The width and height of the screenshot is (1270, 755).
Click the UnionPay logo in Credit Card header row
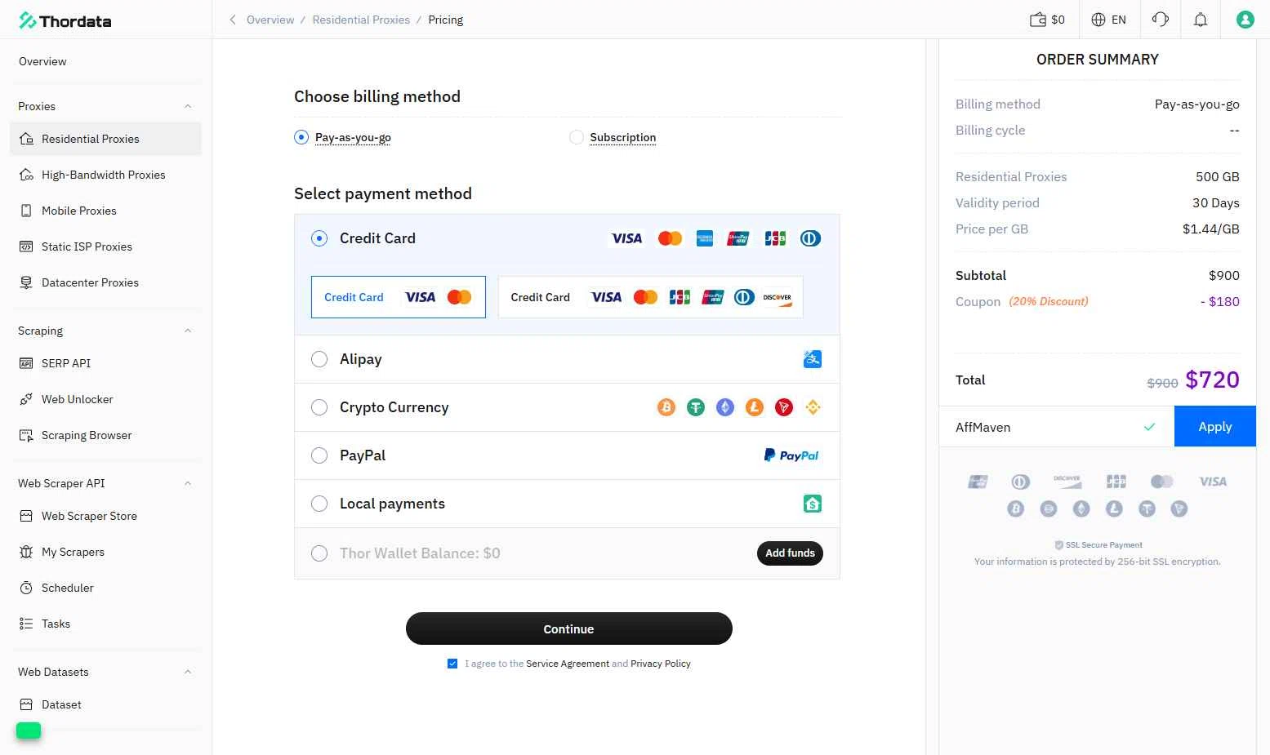738,238
